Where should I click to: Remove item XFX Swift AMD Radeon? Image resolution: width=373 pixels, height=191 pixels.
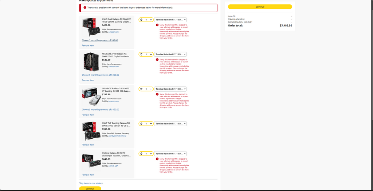click(x=88, y=80)
